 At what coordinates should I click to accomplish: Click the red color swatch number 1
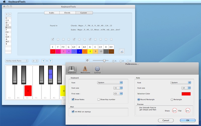(53, 51)
